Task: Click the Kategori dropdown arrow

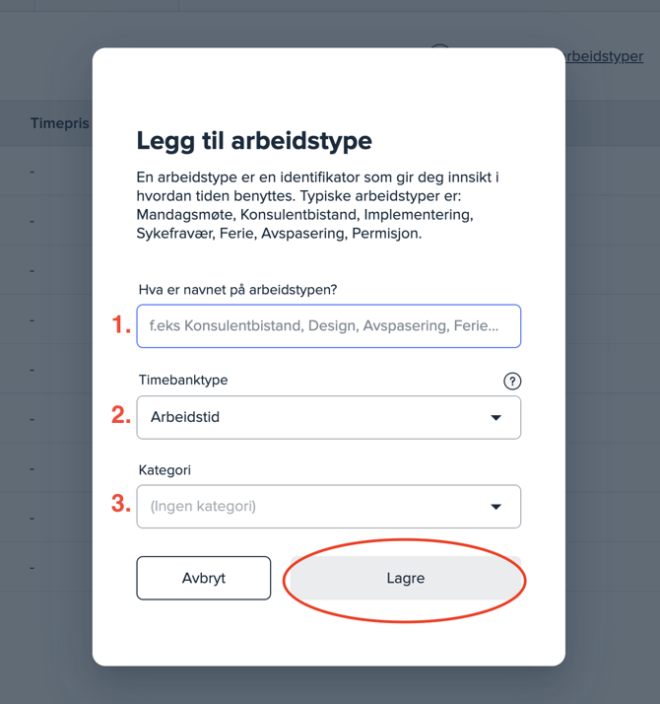Action: click(x=495, y=507)
